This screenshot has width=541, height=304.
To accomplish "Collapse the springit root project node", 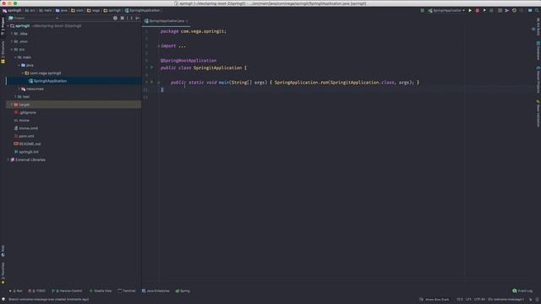I will click(8, 26).
